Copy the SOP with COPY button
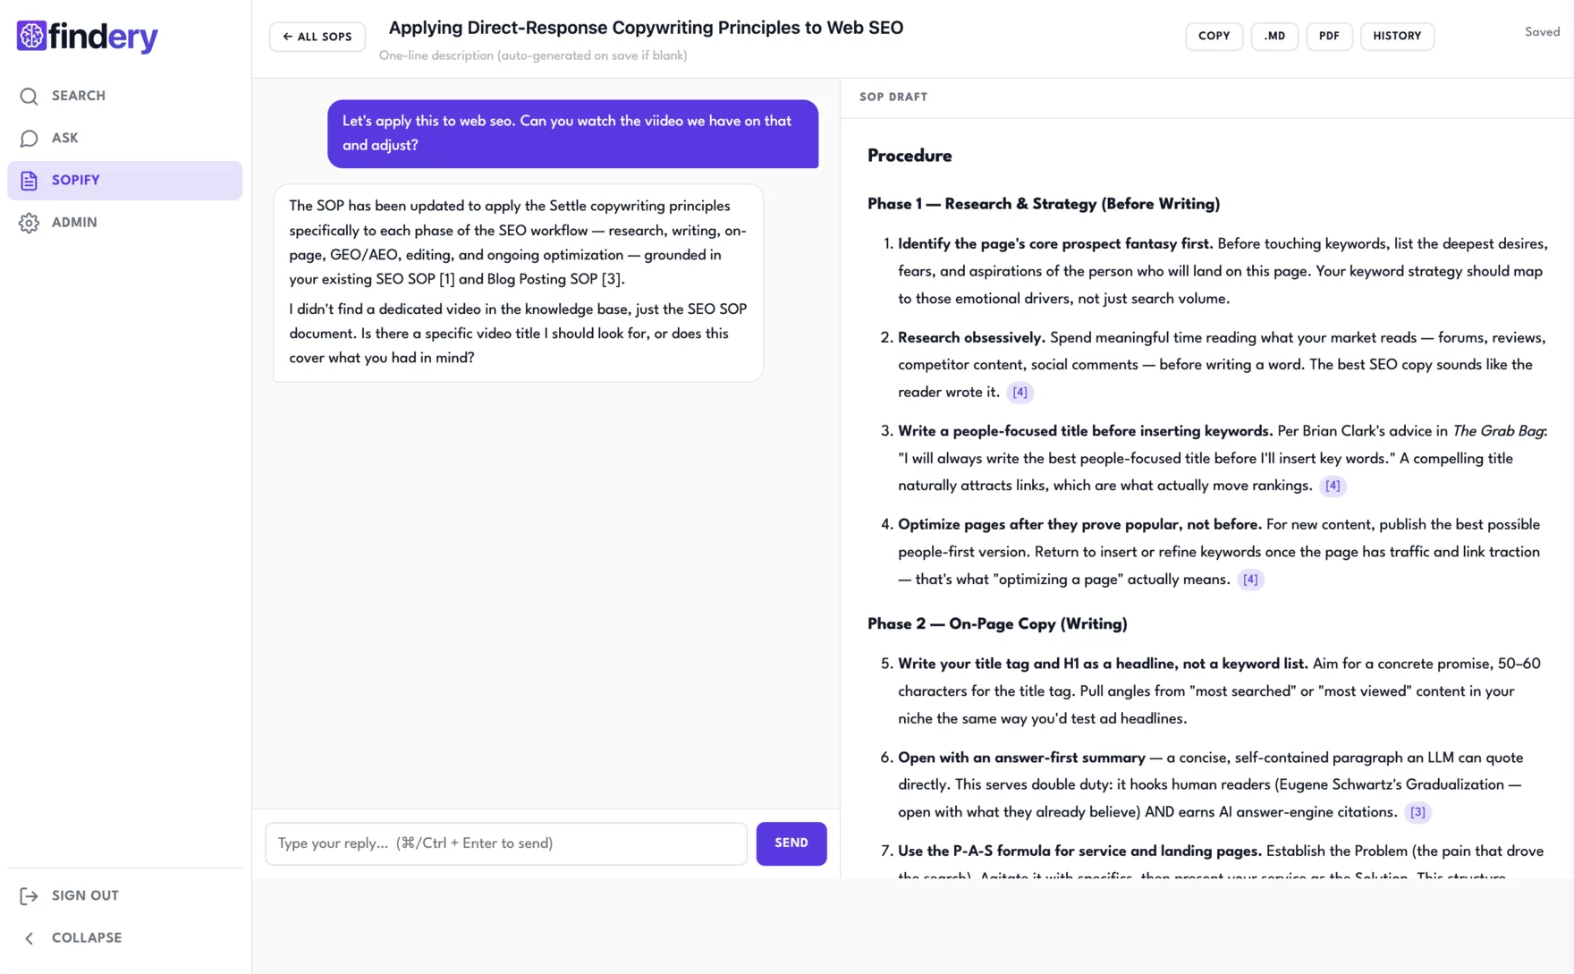This screenshot has height=974, width=1574. pyautogui.click(x=1214, y=36)
